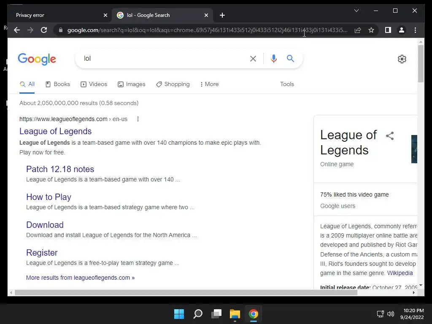This screenshot has width=432, height=324.
Task: Open options menu for leagueoflegends.com result
Action: [138, 119]
